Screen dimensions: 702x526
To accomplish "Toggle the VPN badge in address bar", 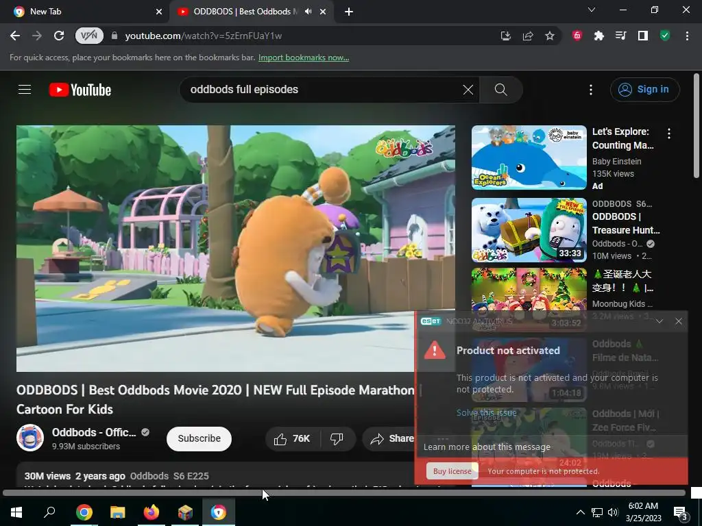I will click(x=89, y=36).
